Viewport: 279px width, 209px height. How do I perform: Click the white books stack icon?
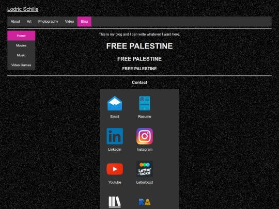coord(115,202)
